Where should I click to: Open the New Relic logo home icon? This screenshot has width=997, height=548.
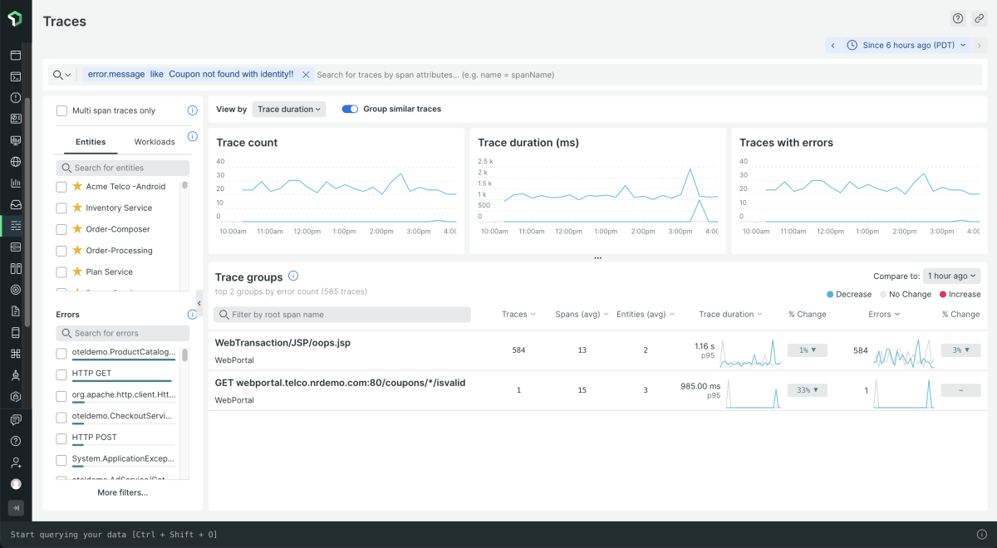[15, 18]
